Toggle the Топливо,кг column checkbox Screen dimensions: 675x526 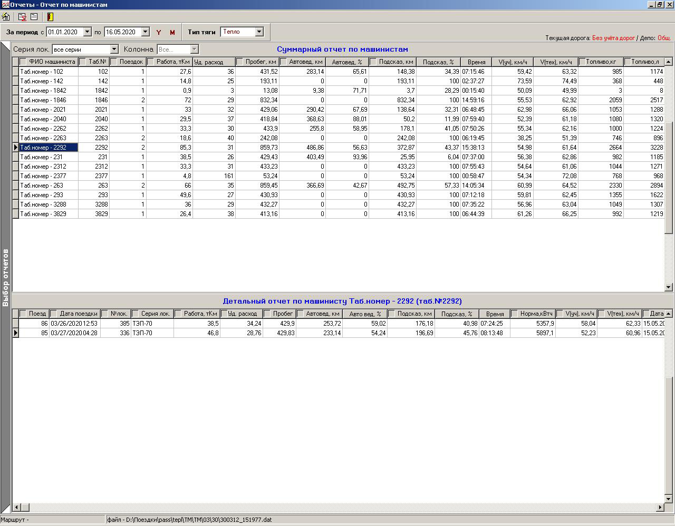pyautogui.click(x=582, y=62)
